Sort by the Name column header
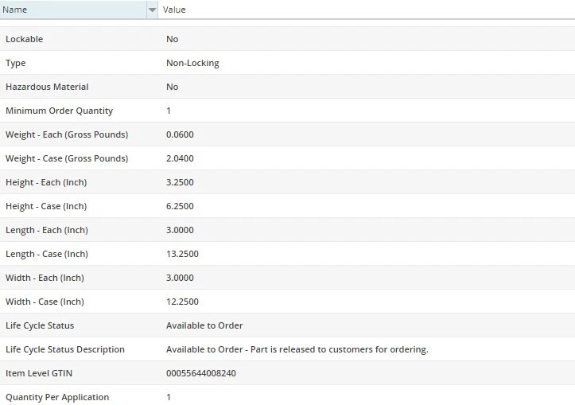Viewport: 575px width, 405px height. (72, 10)
